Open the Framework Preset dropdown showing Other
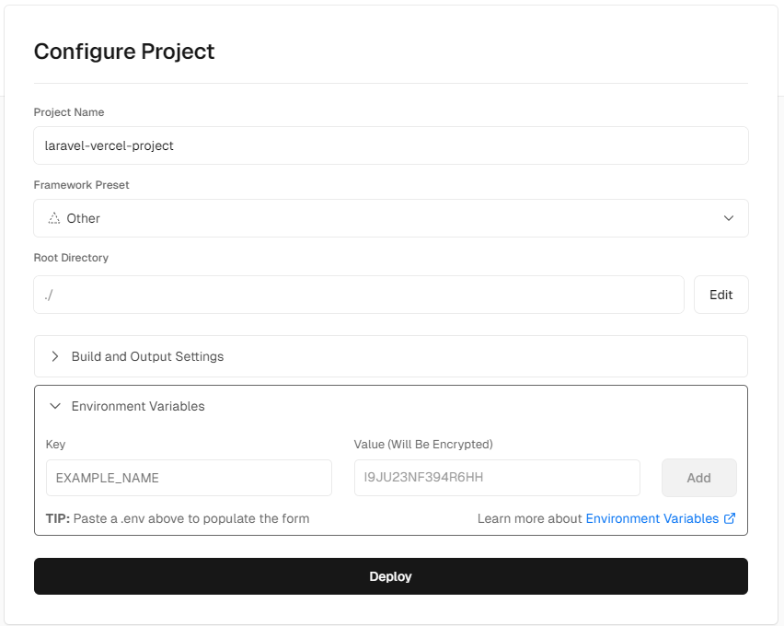 (x=390, y=218)
